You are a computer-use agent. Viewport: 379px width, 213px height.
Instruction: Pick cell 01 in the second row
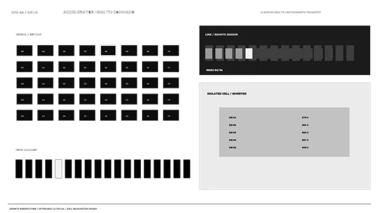(24, 67)
